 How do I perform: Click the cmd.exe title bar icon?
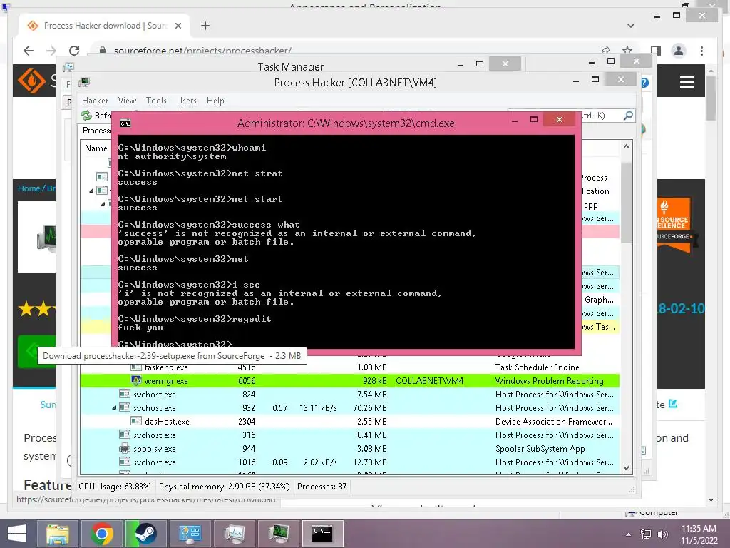[x=125, y=123]
